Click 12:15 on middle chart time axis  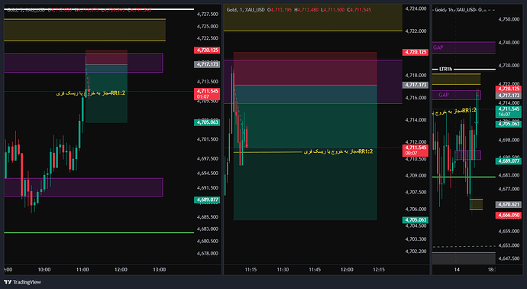pos(379,269)
